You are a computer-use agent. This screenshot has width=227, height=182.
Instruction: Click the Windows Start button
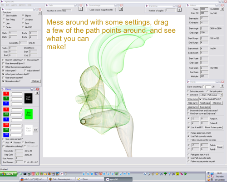tap(9, 174)
